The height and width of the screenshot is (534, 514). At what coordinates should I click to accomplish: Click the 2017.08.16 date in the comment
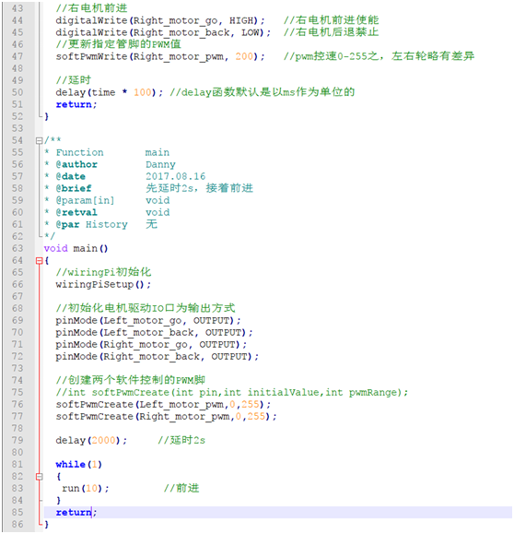click(176, 176)
